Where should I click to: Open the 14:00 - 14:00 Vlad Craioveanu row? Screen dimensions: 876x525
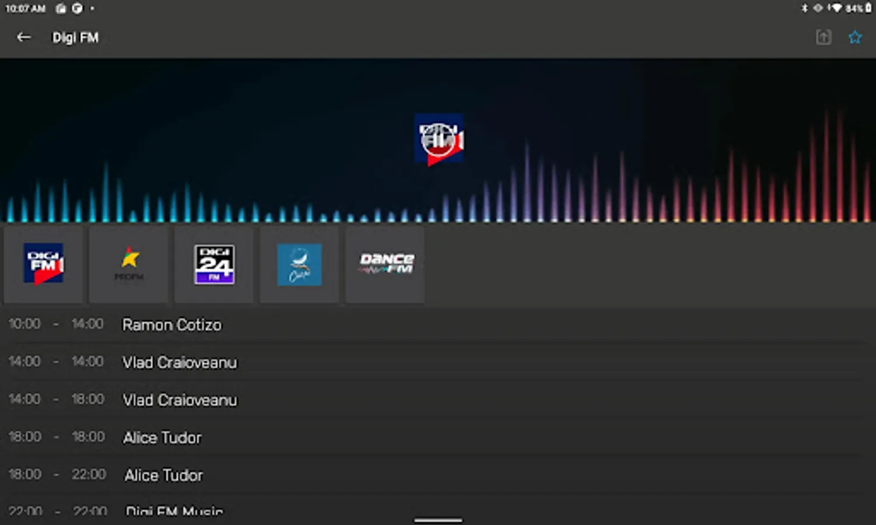click(438, 362)
